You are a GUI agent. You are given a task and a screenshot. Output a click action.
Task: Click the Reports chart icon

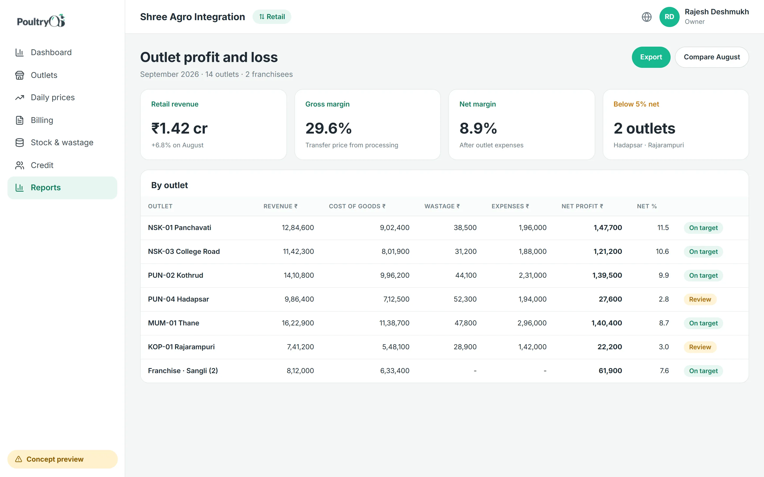tap(20, 188)
